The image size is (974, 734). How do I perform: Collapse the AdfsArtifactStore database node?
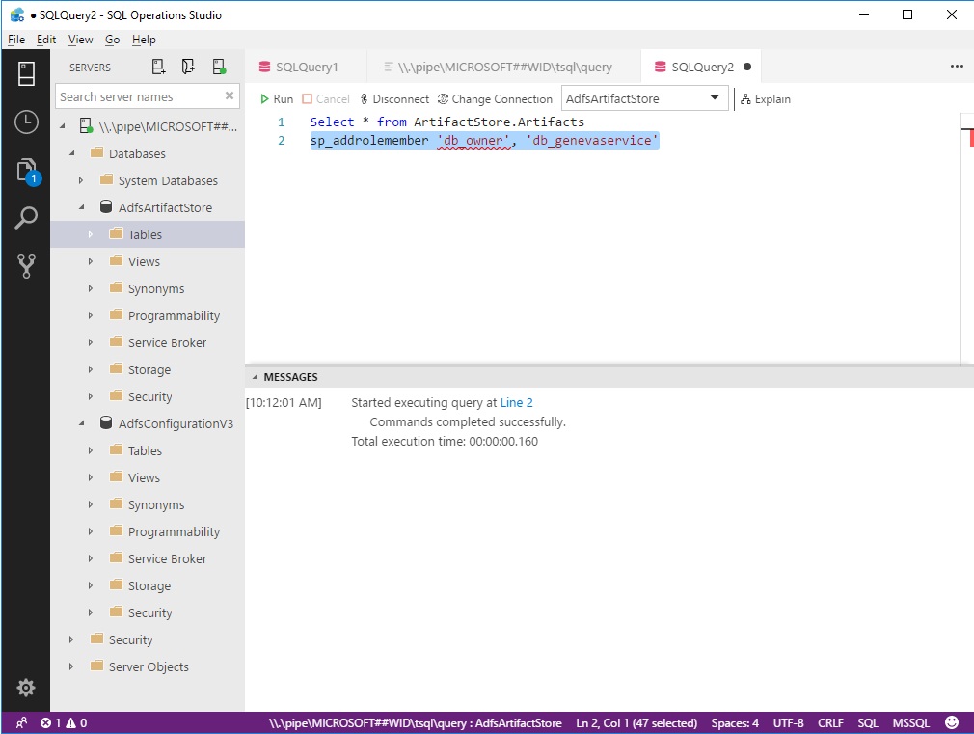click(81, 207)
